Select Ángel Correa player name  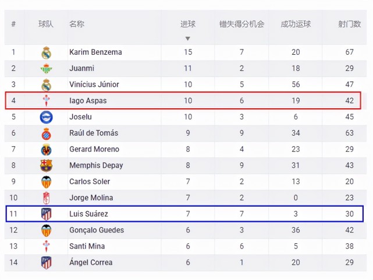[92, 263]
